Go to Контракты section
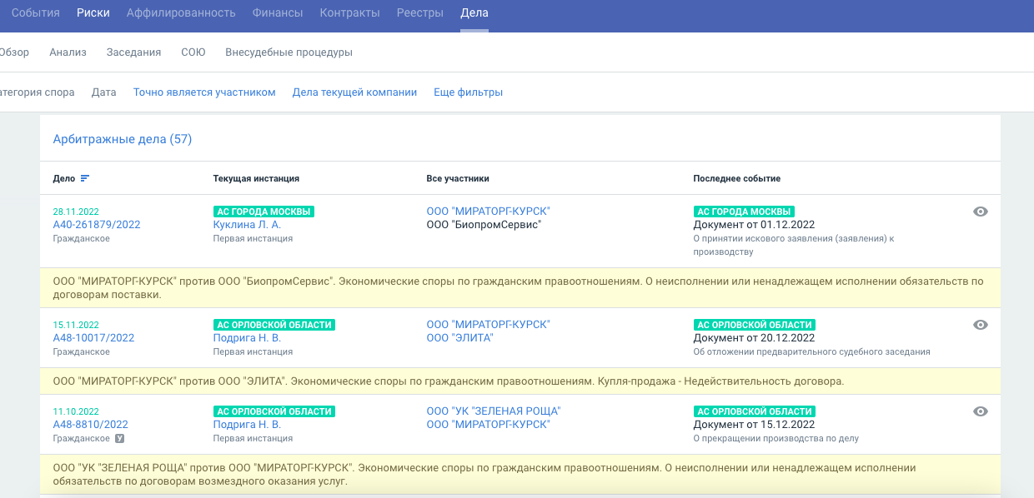The height and width of the screenshot is (498, 1034). 349,13
